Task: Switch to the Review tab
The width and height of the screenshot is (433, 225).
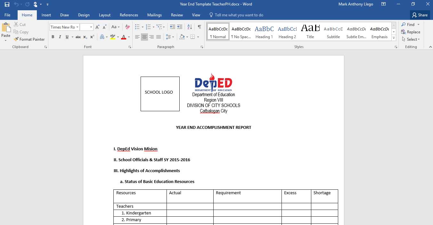Action: point(177,15)
